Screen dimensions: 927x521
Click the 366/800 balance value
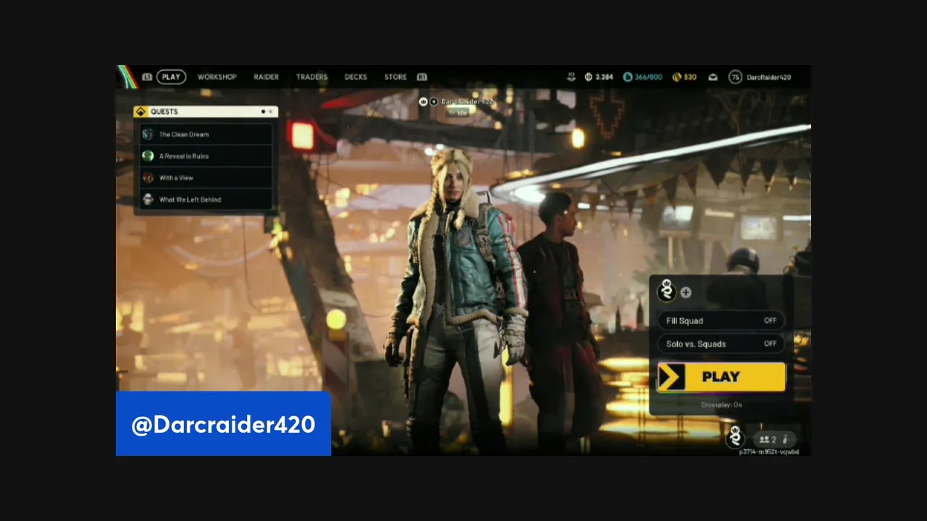648,77
